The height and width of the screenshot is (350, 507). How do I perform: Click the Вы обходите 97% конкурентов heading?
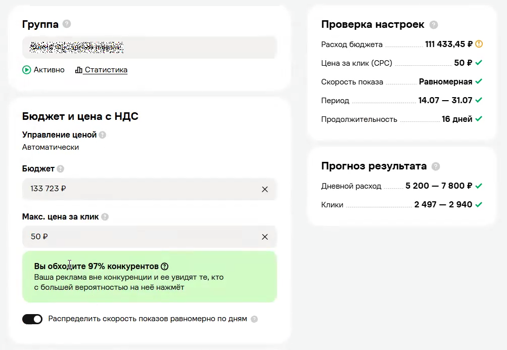click(x=97, y=266)
